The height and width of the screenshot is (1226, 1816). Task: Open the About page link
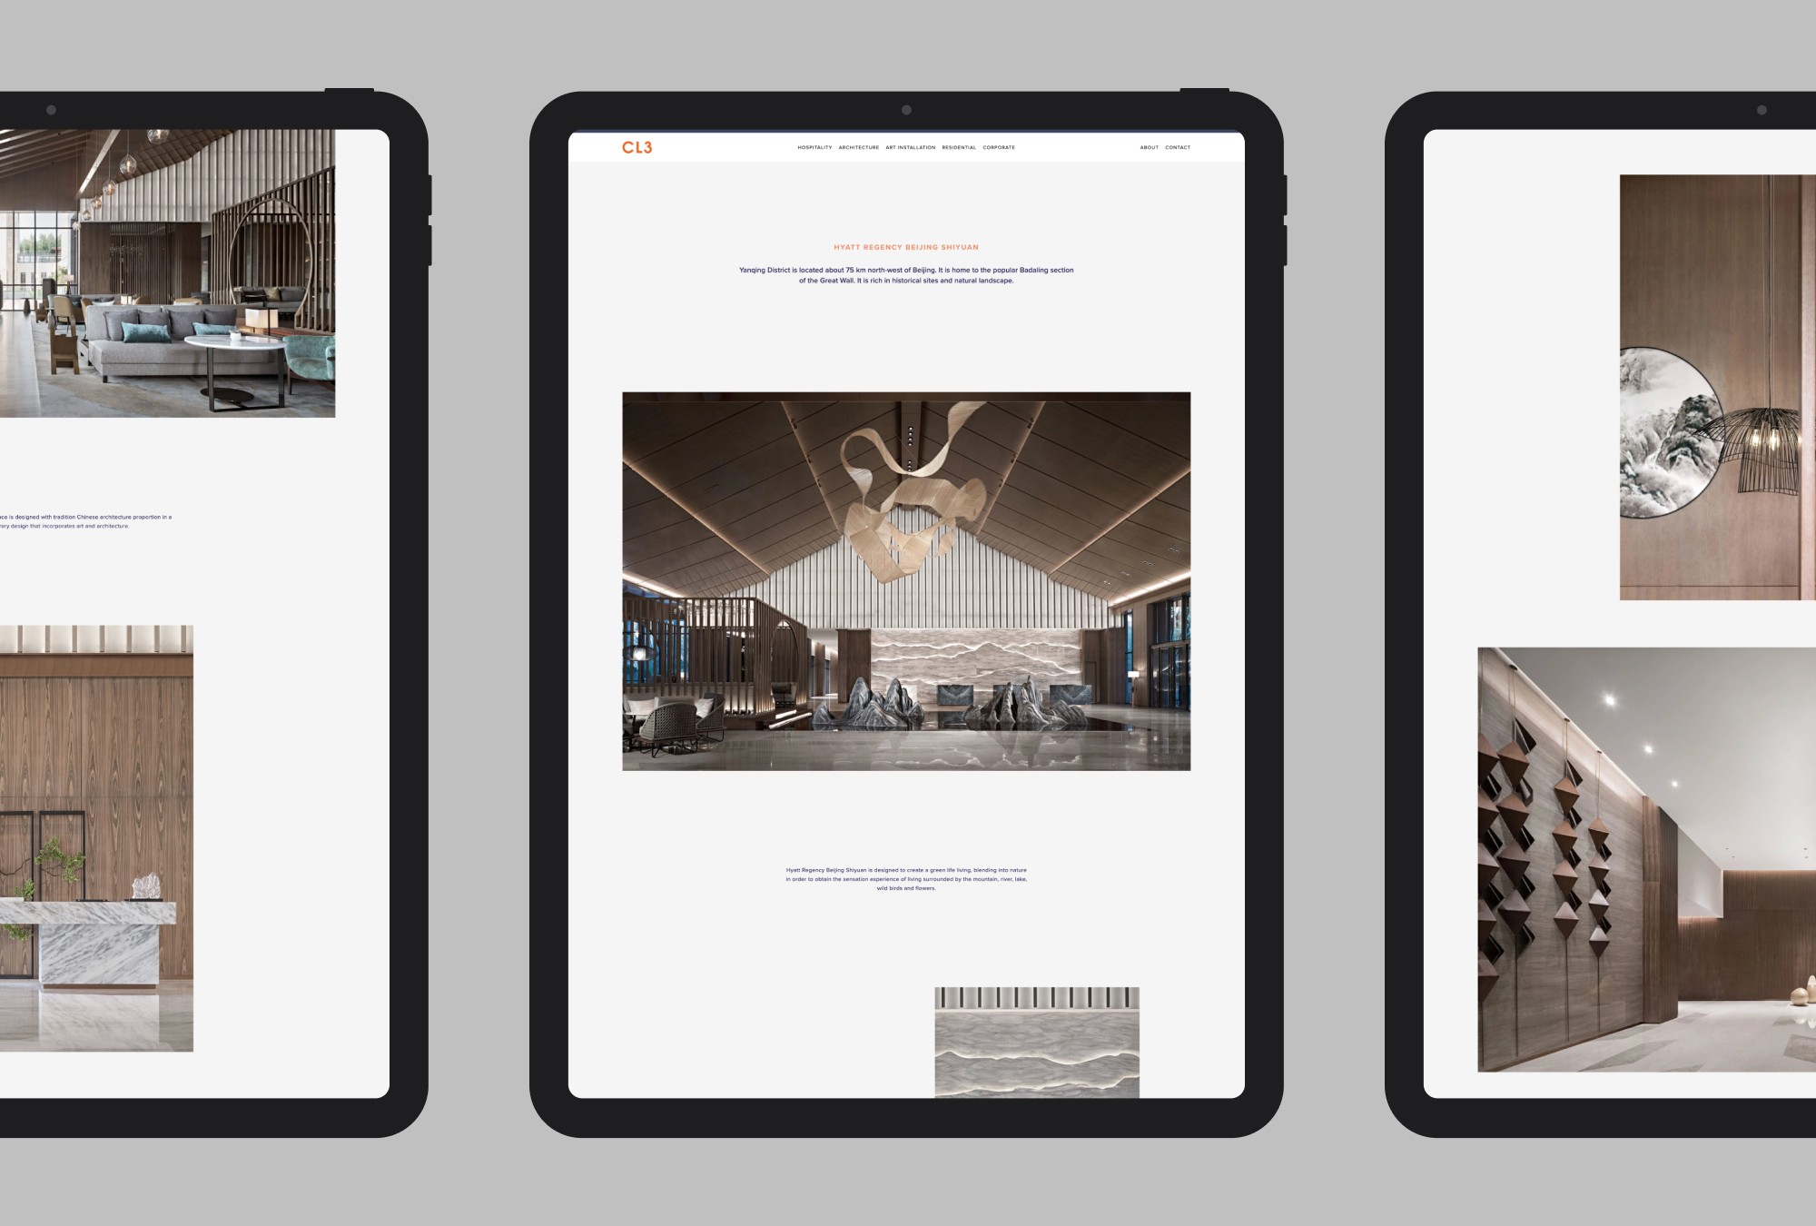(1149, 147)
